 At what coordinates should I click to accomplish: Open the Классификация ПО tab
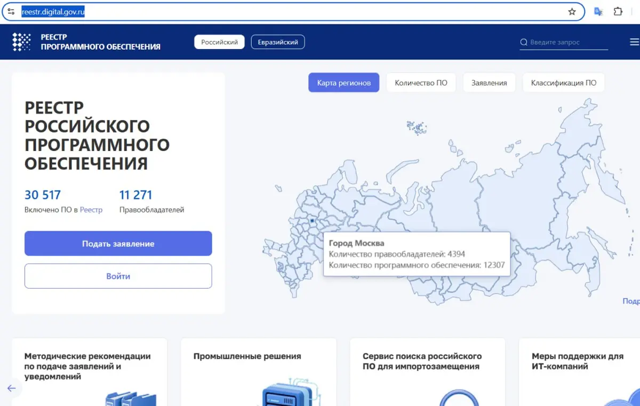pos(564,83)
